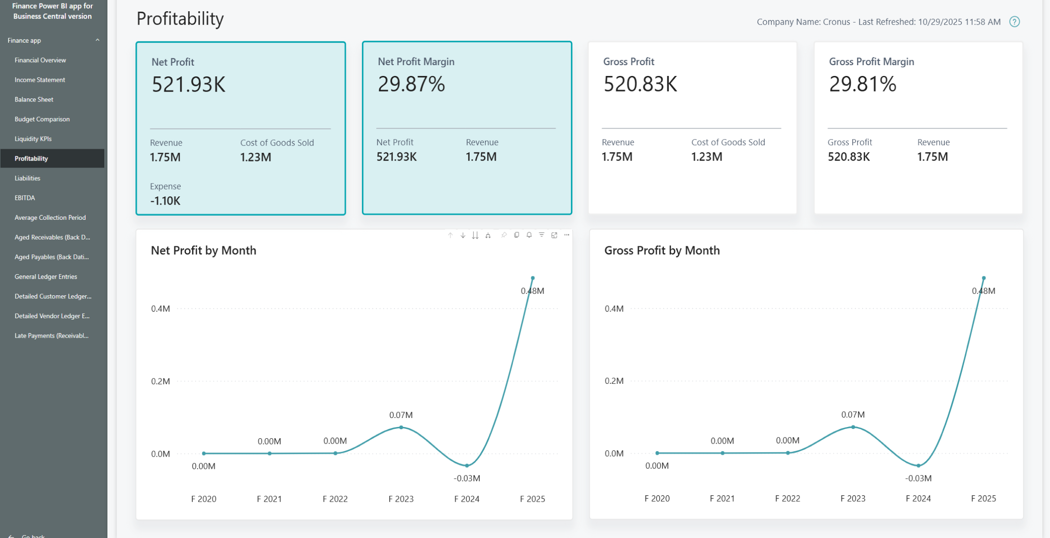This screenshot has height=538, width=1050.
Task: Open focus mode for Net Profit by Month
Action: pos(554,235)
